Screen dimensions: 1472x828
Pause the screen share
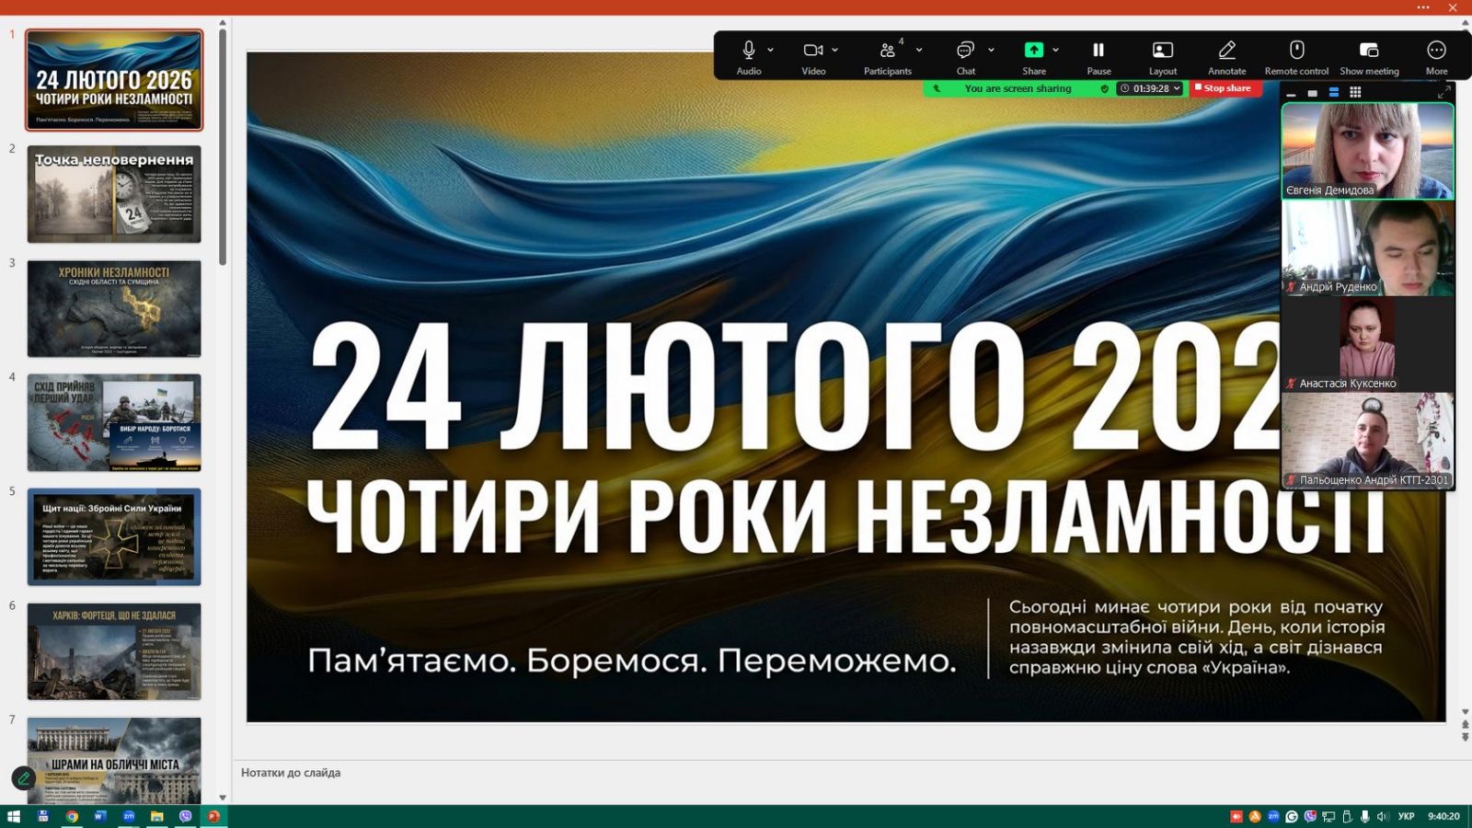(1098, 51)
